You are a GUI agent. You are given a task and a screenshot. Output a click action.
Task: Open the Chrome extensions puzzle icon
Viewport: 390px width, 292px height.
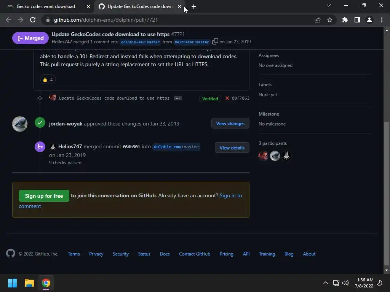(x=345, y=20)
